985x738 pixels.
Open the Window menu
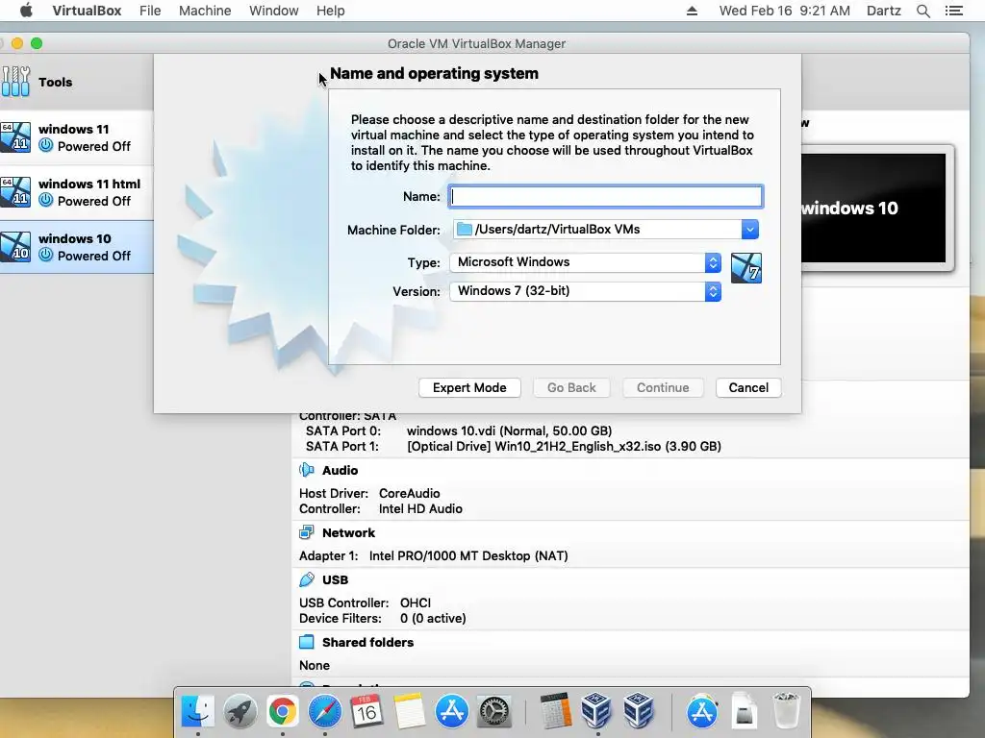tap(274, 11)
